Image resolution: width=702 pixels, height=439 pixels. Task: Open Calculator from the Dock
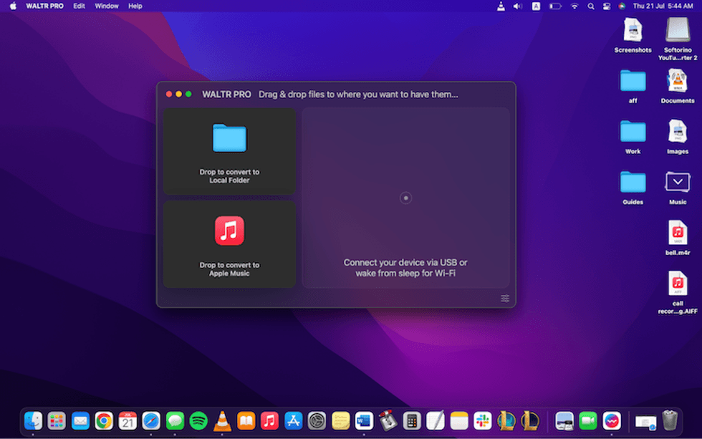tap(411, 421)
